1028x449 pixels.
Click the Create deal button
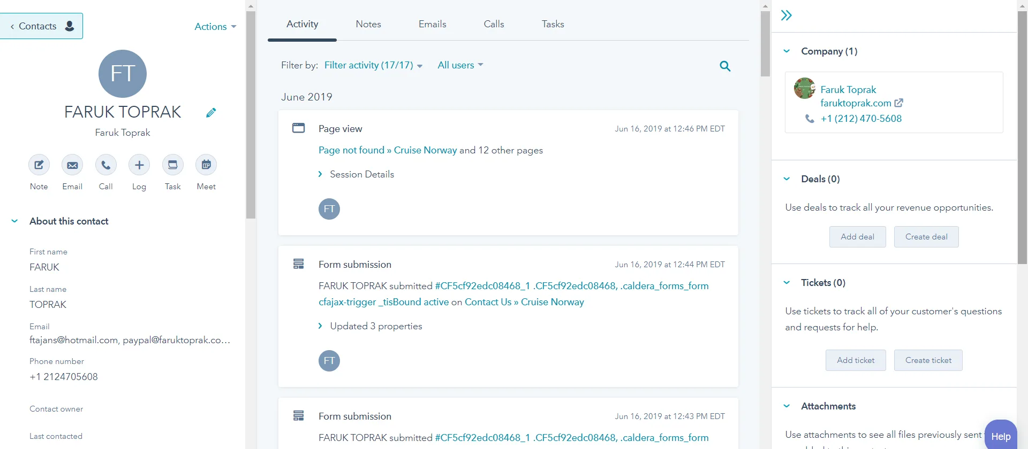tap(926, 237)
